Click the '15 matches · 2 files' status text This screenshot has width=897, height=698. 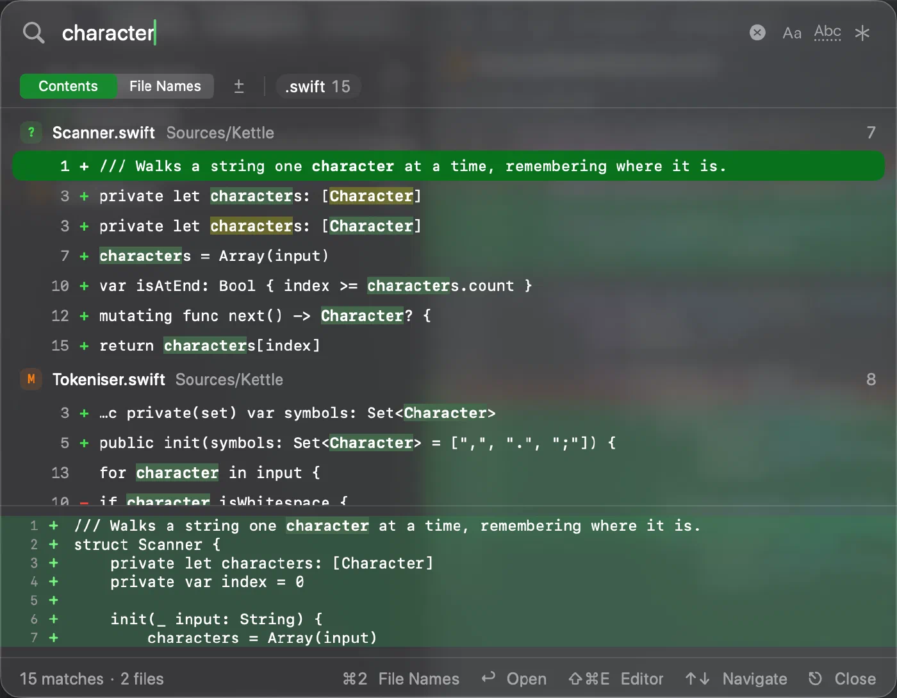click(x=92, y=679)
